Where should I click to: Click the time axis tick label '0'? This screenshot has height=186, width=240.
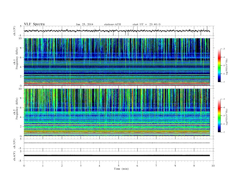tap(24, 166)
